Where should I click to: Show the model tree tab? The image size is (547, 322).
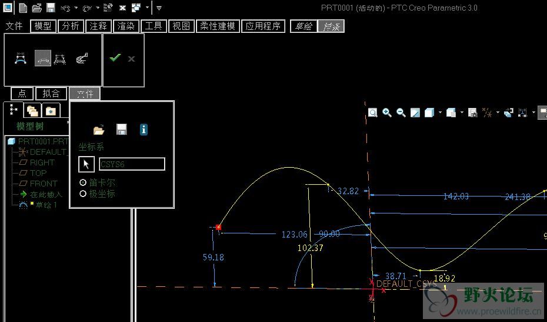14,110
